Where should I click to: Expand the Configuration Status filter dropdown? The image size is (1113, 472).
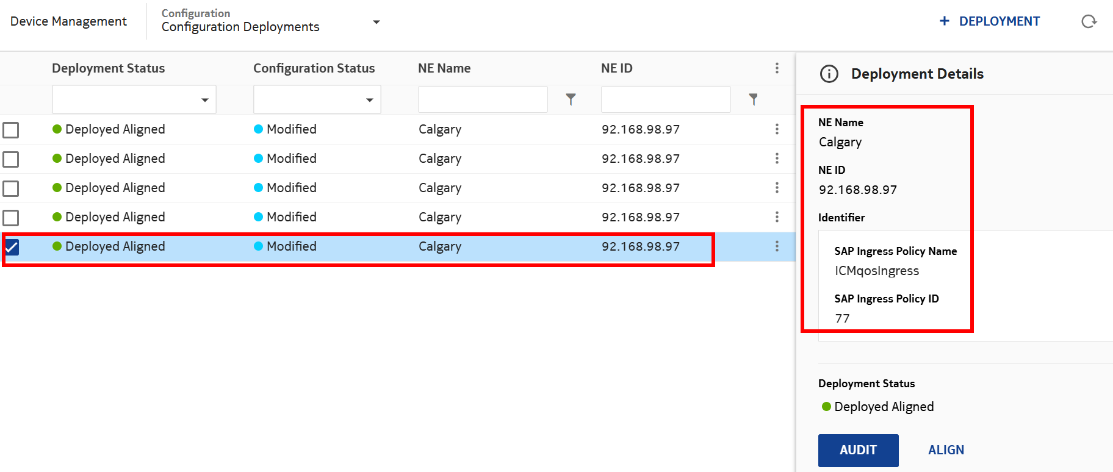click(369, 100)
